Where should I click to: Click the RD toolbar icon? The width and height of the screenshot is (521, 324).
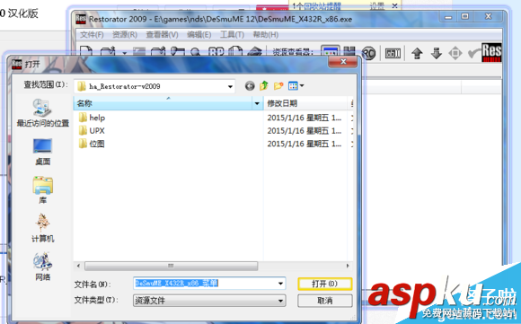[216, 51]
